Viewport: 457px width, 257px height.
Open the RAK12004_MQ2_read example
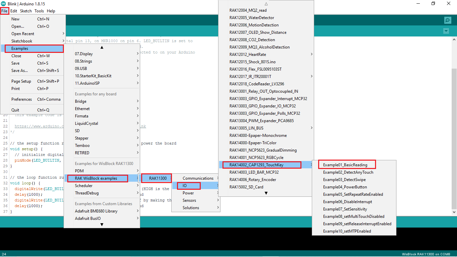coord(266,10)
